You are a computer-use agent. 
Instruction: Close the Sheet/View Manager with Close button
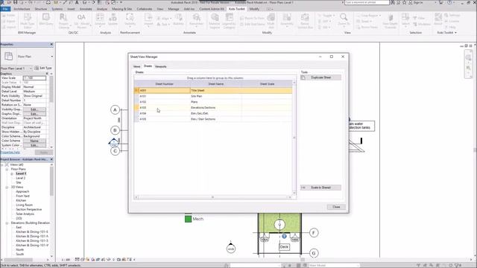coord(336,207)
